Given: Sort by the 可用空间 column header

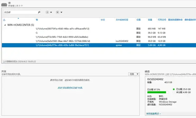Looking at the screenshot, I should pos(162,20).
